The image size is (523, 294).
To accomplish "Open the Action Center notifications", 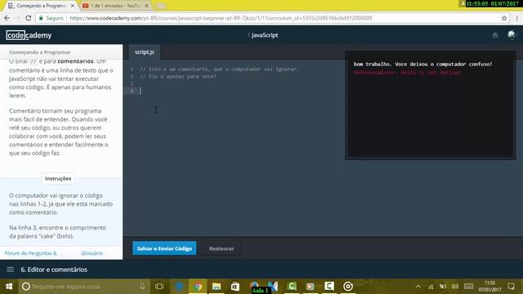I will pyautogui.click(x=511, y=287).
